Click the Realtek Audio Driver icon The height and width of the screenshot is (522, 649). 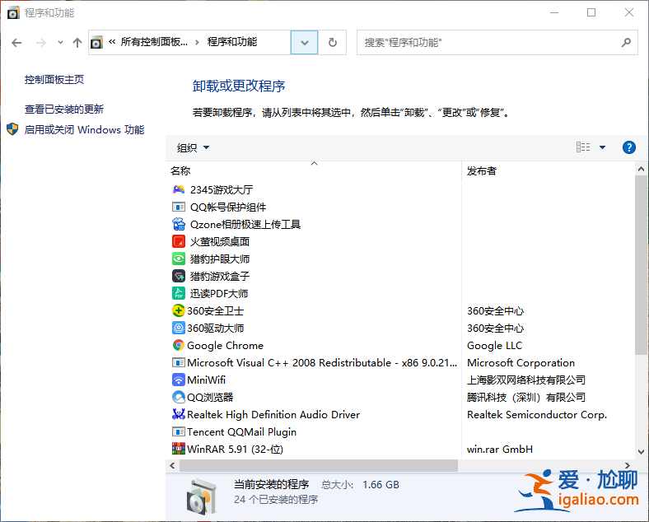(x=179, y=414)
